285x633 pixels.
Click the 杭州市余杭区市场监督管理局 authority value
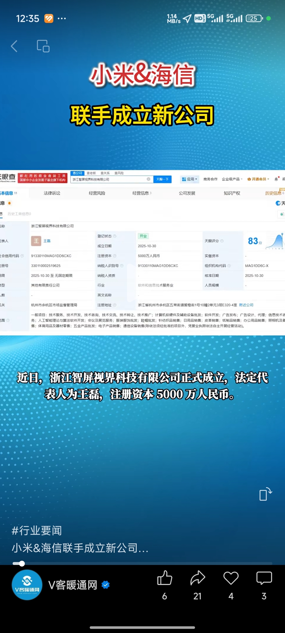point(54,305)
